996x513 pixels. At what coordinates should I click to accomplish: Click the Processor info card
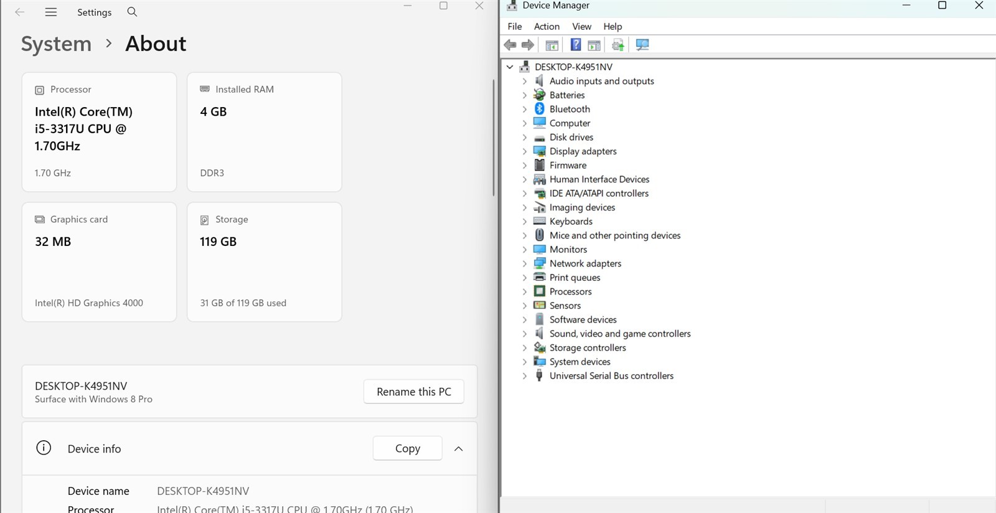coord(99,132)
